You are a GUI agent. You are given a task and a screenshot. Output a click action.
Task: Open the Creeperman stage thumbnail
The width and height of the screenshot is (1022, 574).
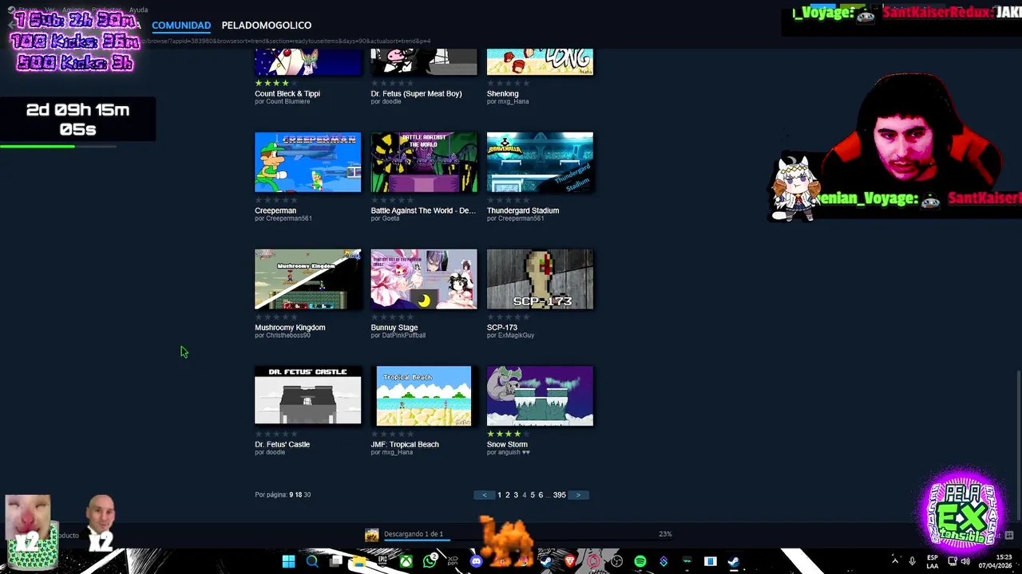(x=307, y=162)
